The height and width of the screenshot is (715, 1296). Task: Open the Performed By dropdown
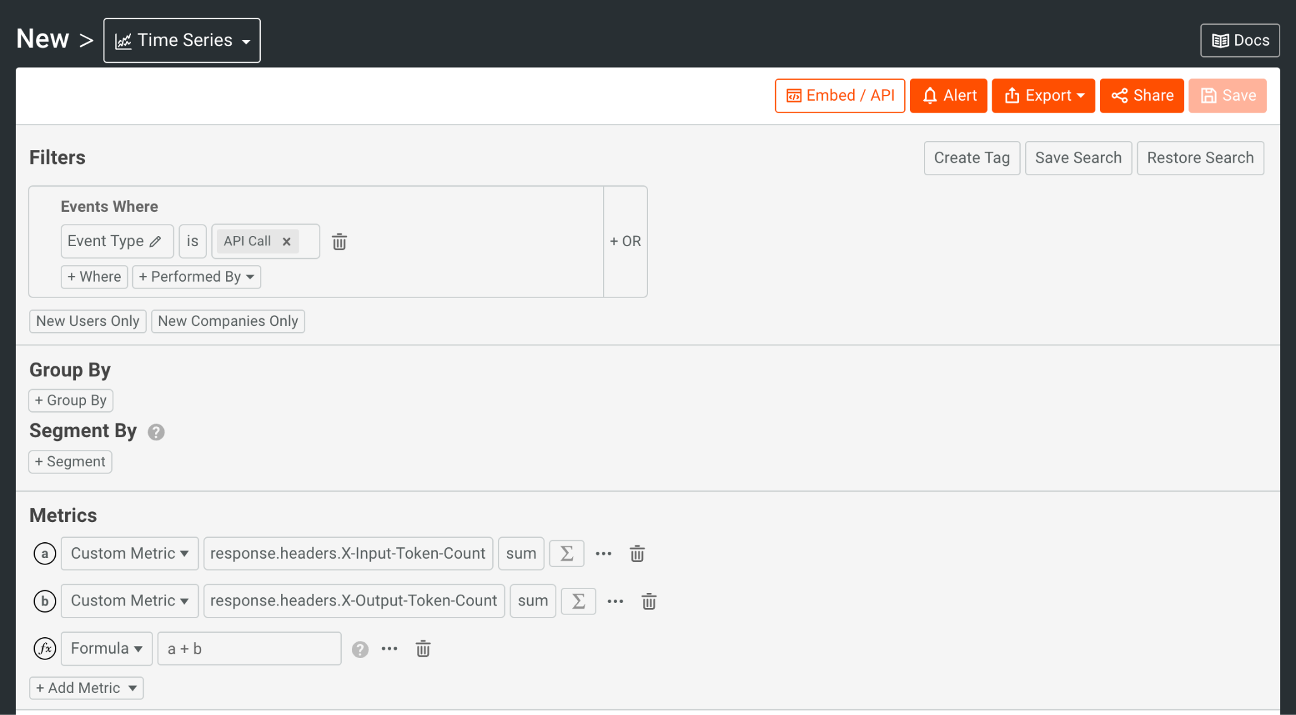[x=196, y=277]
